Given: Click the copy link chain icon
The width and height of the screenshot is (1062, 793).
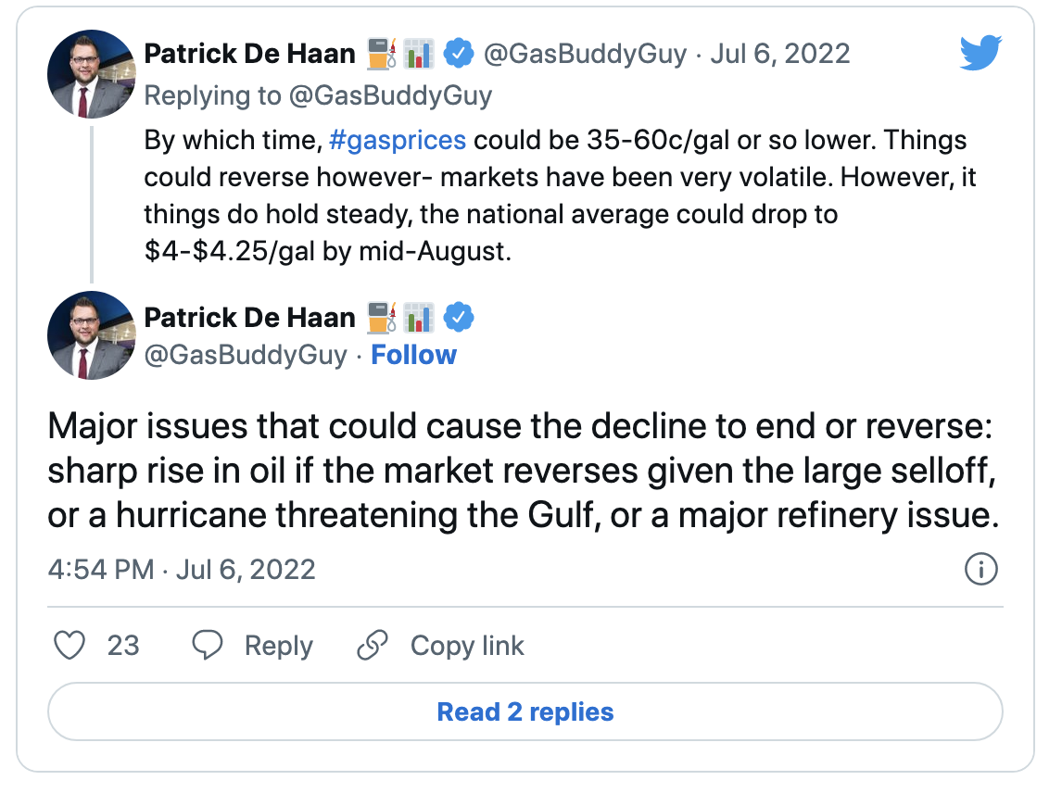Looking at the screenshot, I should [x=372, y=645].
